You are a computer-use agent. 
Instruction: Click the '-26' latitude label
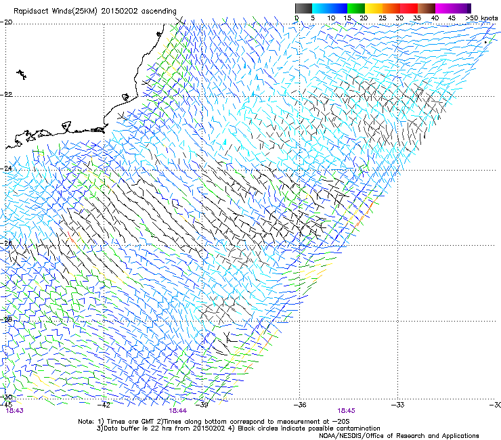[6, 243]
